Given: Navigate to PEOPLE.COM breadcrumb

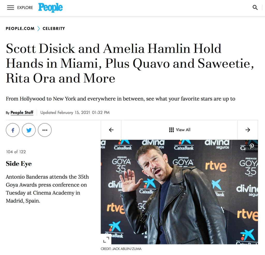Looking at the screenshot, I should point(20,28).
